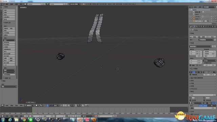The image size is (217, 122).
Task: Open the PNG file format dropdown
Action: (196, 103)
